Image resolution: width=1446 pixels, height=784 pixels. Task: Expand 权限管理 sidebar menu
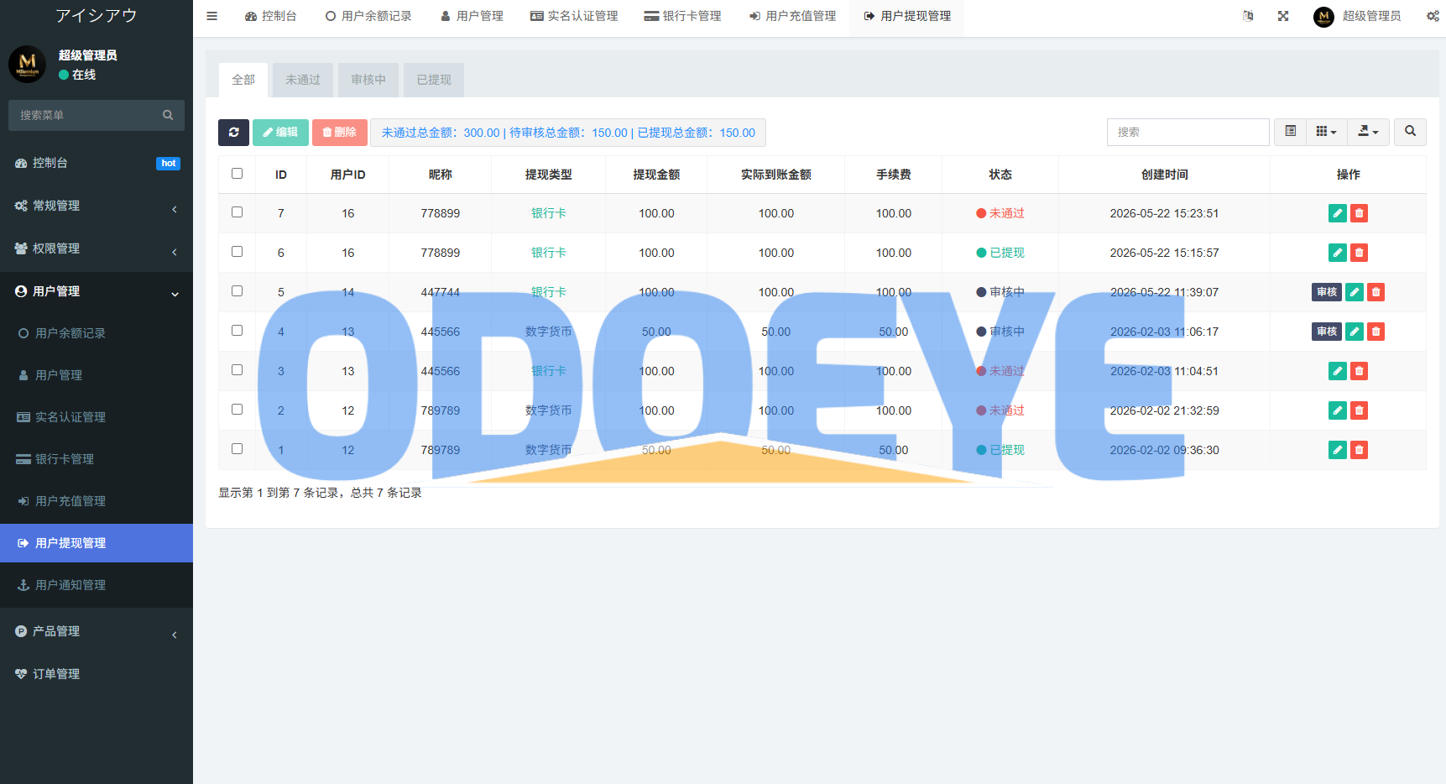point(97,248)
